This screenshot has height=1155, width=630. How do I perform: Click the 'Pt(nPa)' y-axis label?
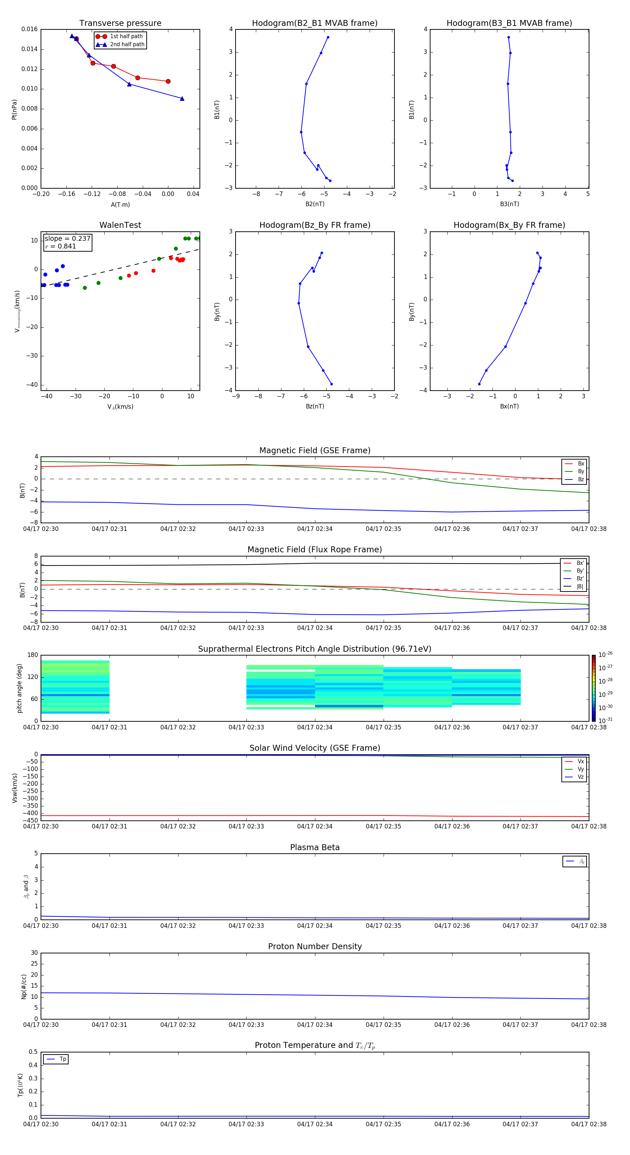coord(14,110)
